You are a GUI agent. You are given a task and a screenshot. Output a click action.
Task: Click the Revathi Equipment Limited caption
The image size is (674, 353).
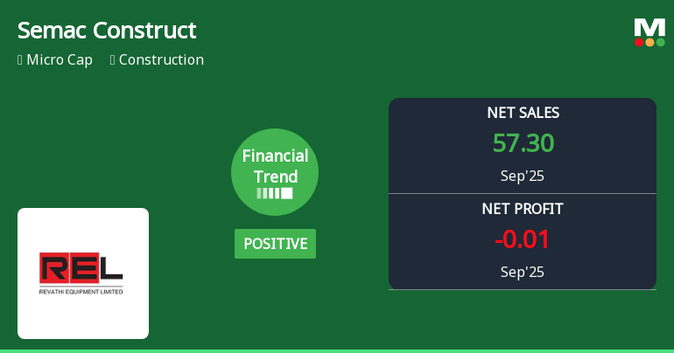(82, 292)
